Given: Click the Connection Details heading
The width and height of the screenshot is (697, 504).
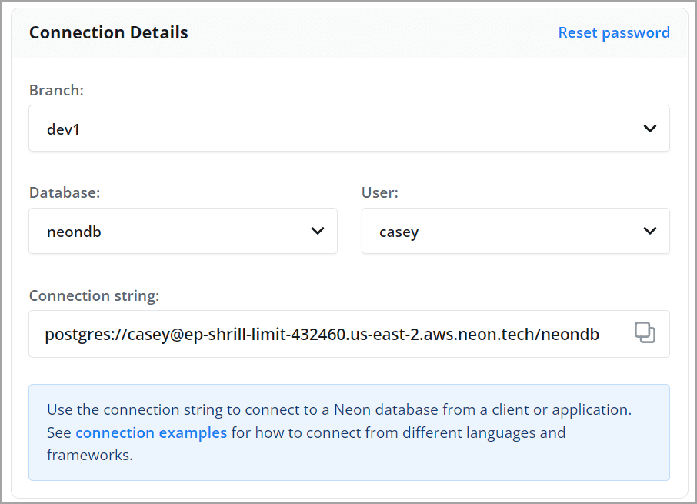Looking at the screenshot, I should tap(108, 32).
